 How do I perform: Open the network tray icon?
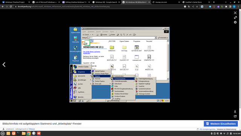coord(224,133)
